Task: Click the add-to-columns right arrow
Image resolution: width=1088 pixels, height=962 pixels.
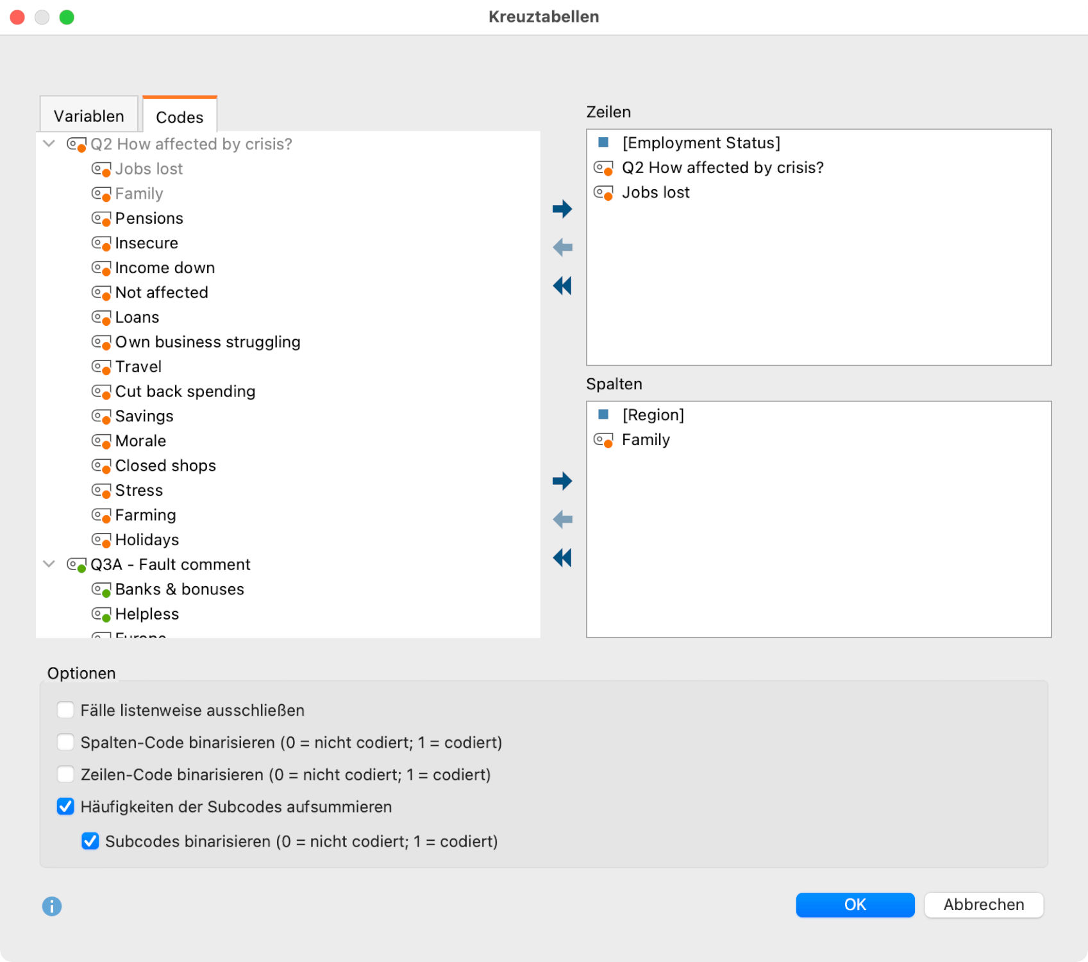Action: coord(562,481)
